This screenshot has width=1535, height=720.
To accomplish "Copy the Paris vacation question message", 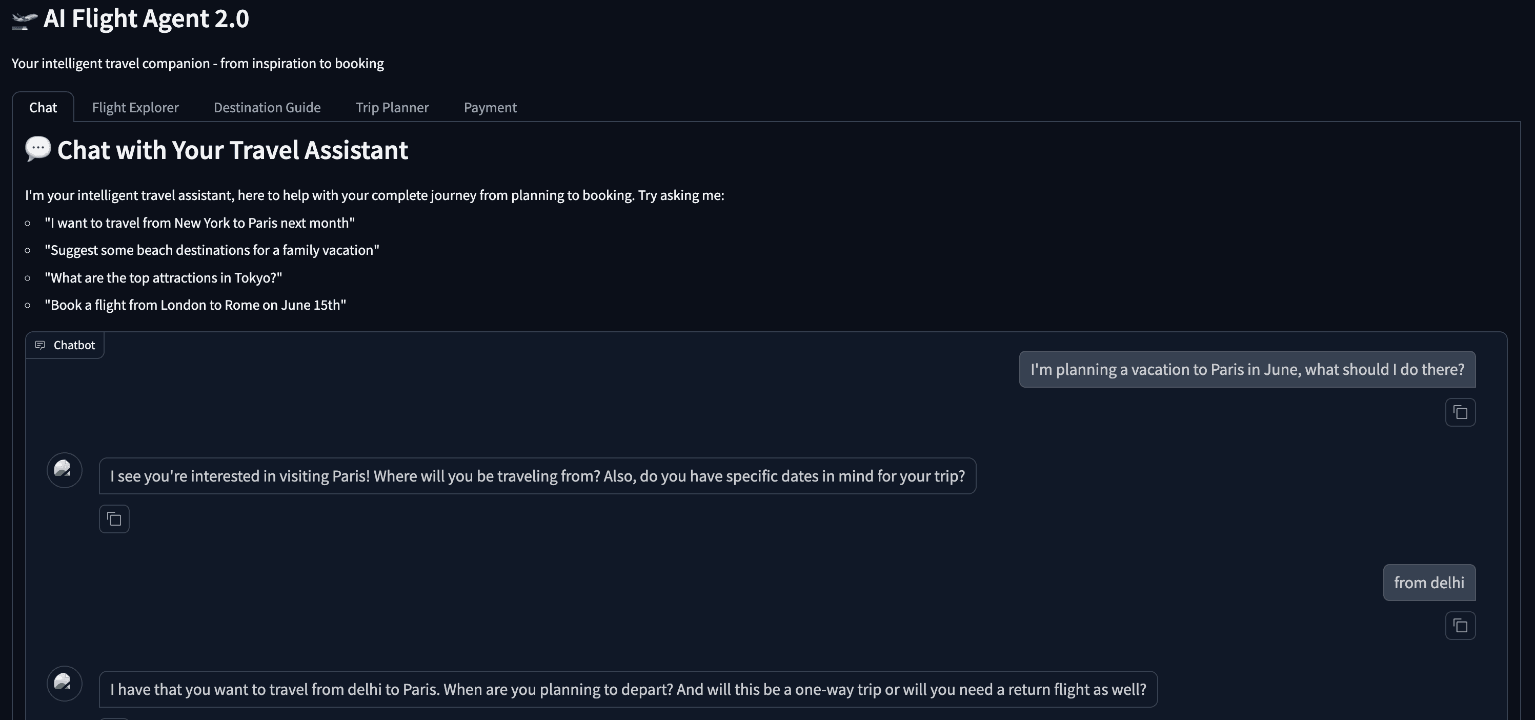I will (x=1460, y=412).
